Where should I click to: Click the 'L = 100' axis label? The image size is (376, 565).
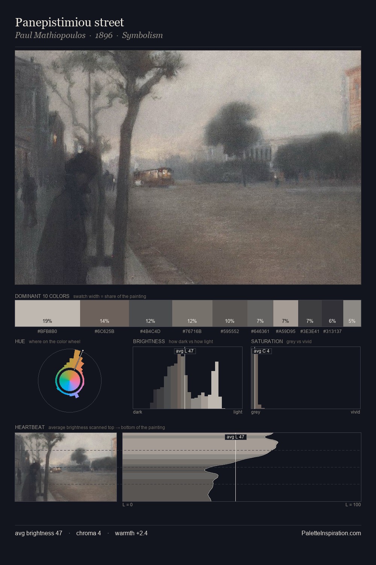pyautogui.click(x=353, y=505)
